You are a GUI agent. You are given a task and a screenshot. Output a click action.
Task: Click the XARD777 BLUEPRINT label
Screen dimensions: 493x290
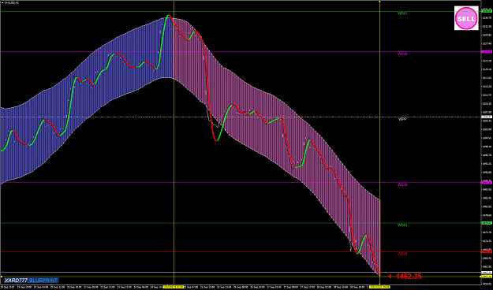coord(31,281)
